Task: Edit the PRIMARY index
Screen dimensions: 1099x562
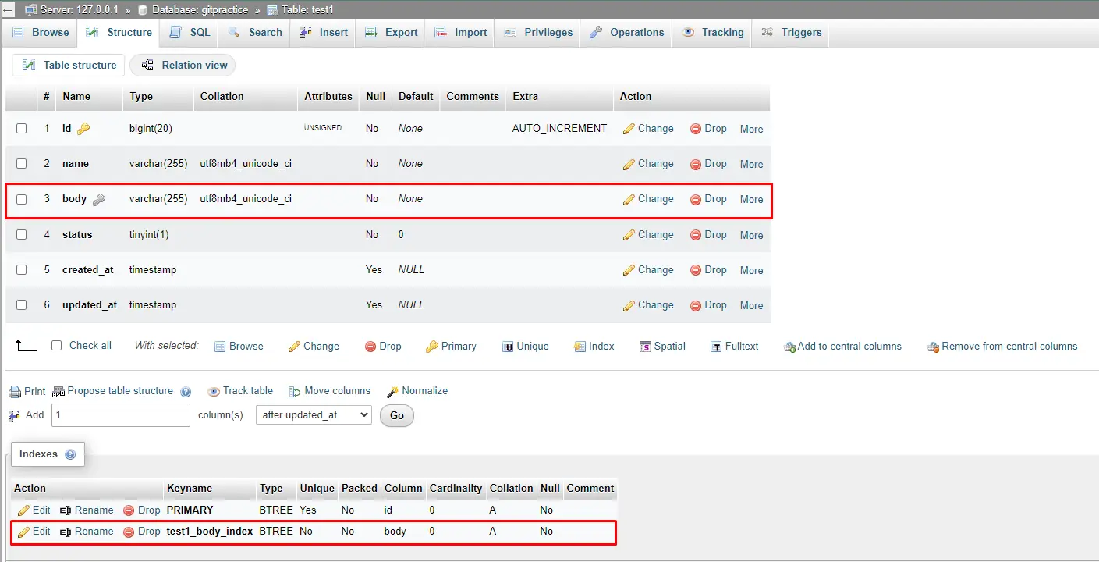Action: coord(34,510)
